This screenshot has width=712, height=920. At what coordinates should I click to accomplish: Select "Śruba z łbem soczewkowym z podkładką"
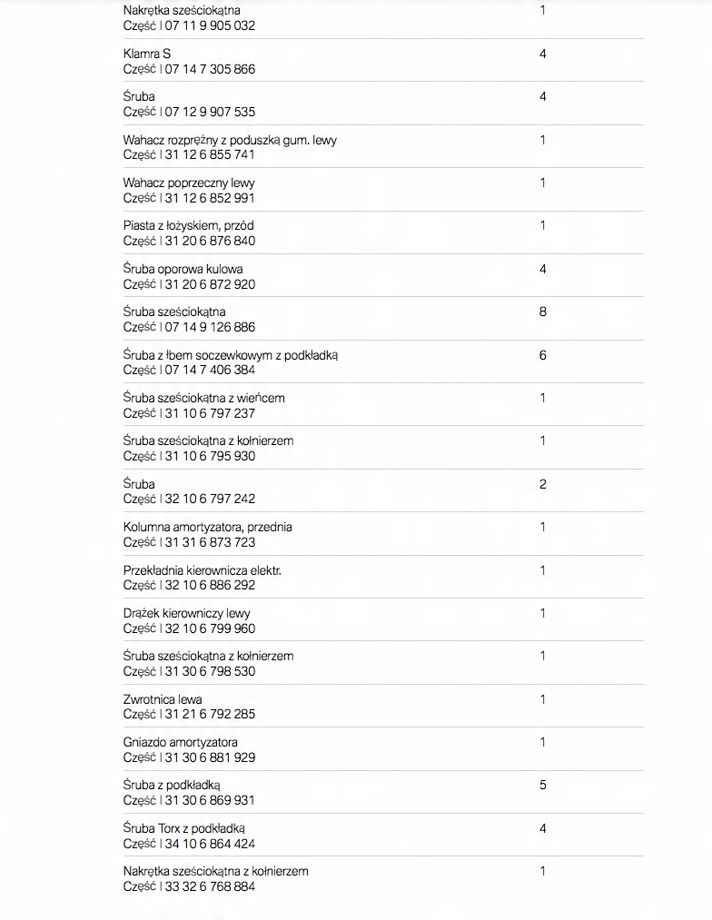(x=230, y=355)
